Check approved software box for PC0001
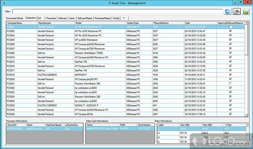Image resolution: width=253 pixels, height=149 pixels. tap(231, 27)
